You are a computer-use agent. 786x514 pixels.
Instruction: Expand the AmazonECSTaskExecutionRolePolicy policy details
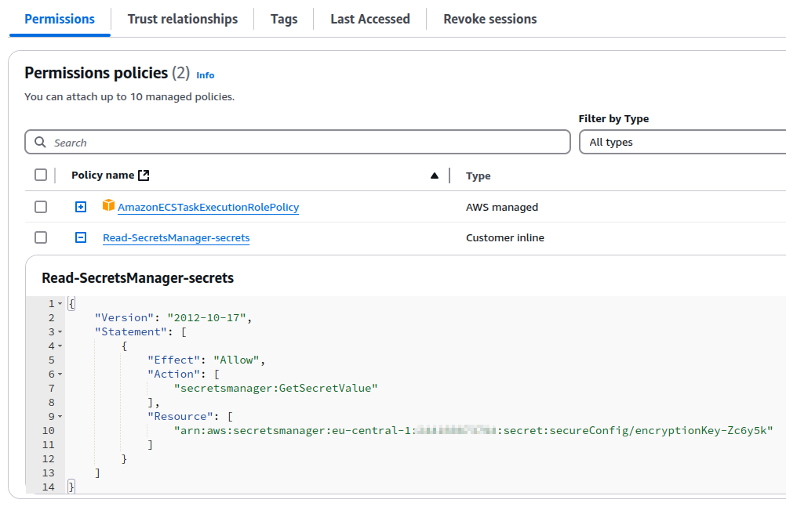point(81,207)
